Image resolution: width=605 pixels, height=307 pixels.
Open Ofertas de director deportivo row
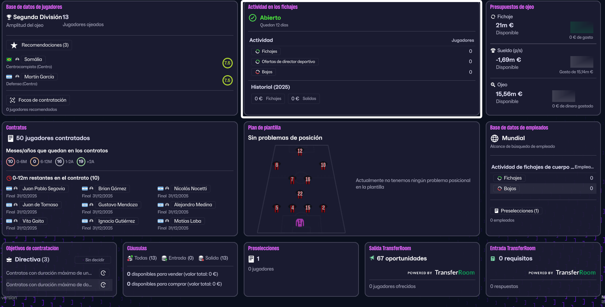285,62
